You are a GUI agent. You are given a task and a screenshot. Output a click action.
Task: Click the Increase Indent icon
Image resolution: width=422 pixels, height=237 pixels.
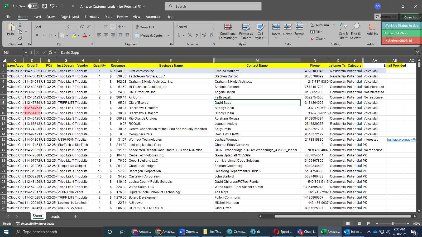tap(127, 35)
